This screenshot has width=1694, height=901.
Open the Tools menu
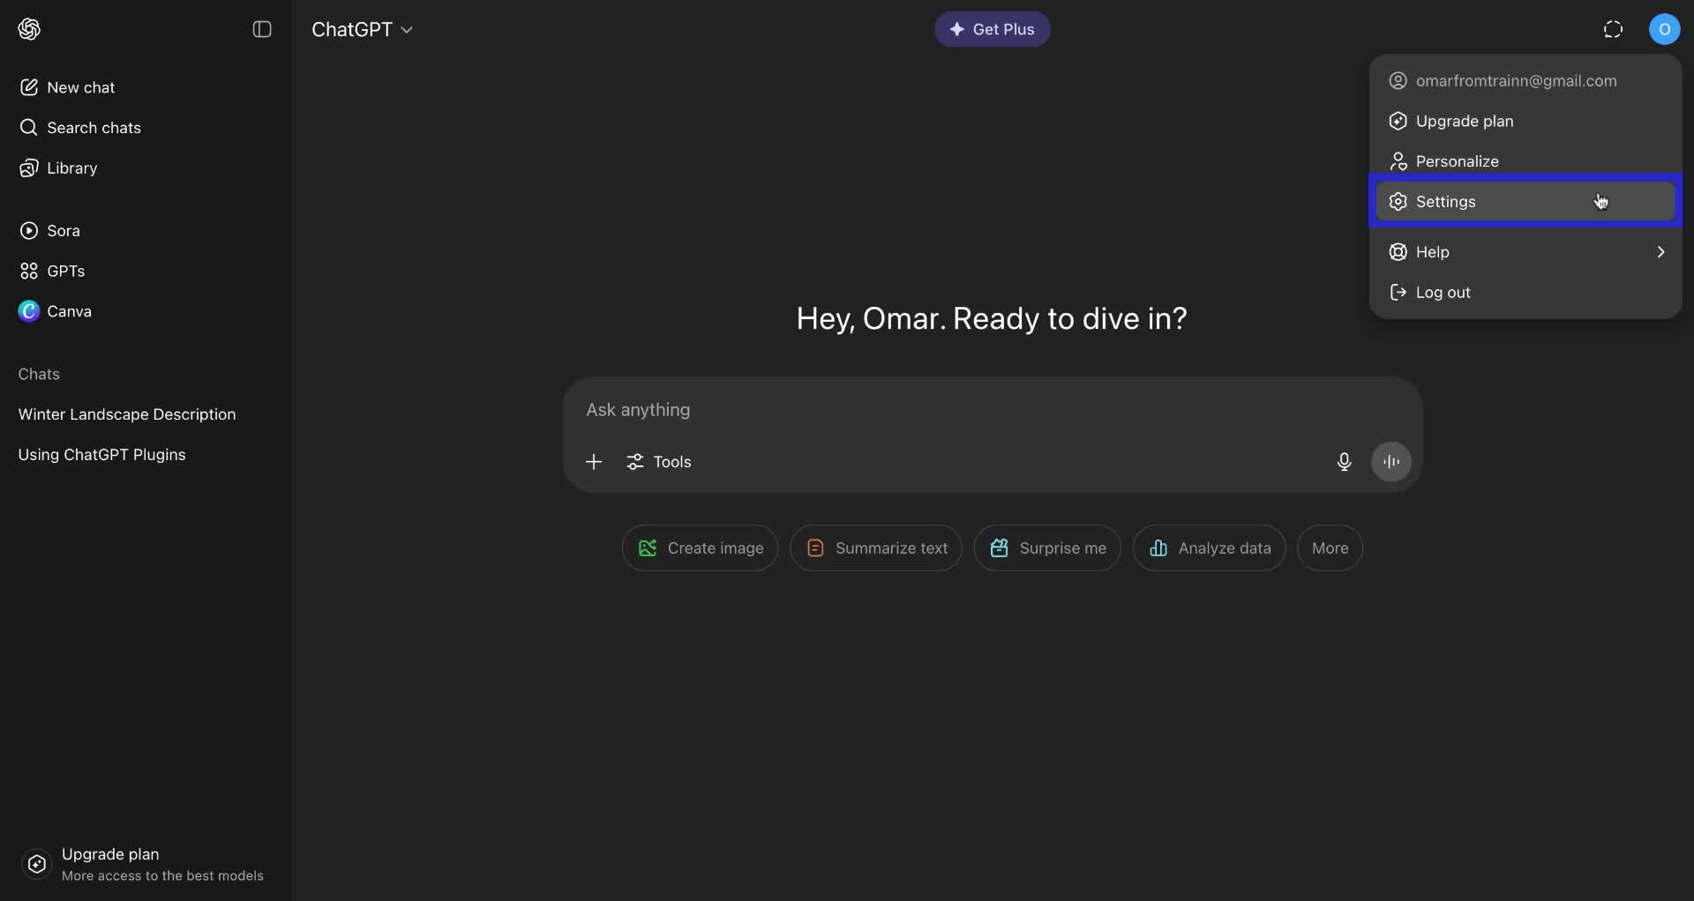click(x=659, y=461)
